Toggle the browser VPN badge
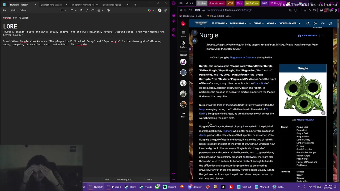This screenshot has width=340, height=191. click(x=197, y=10)
